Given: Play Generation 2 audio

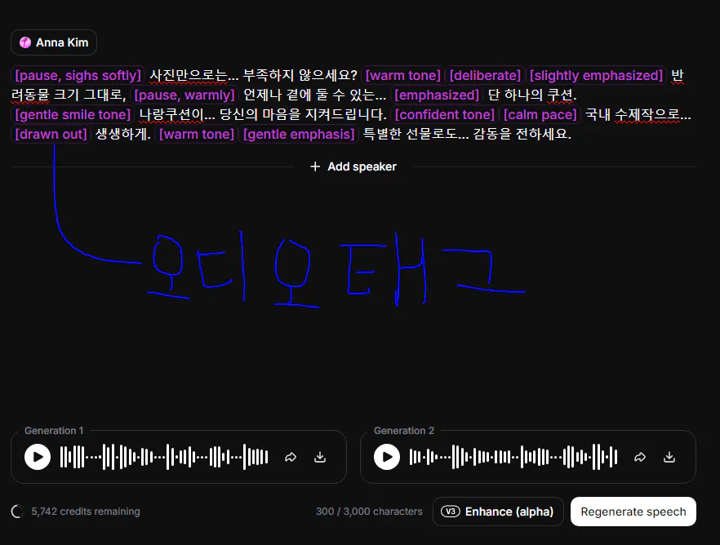Looking at the screenshot, I should click(x=387, y=457).
